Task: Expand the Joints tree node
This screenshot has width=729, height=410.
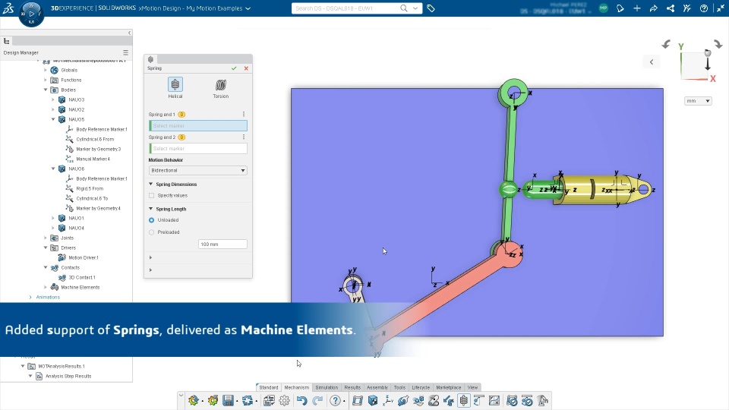Action: (46, 238)
